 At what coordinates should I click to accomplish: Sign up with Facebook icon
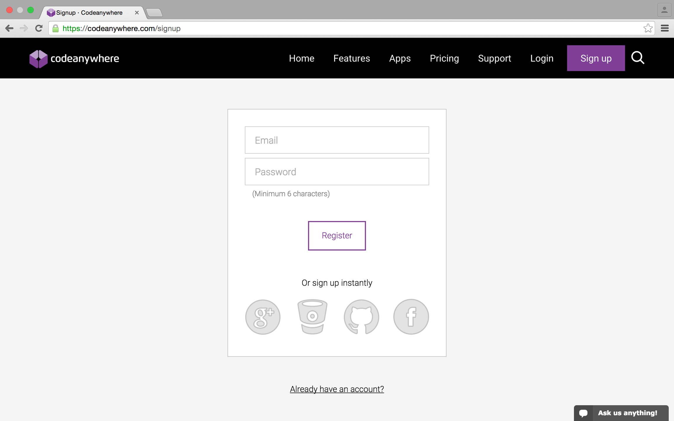(411, 317)
